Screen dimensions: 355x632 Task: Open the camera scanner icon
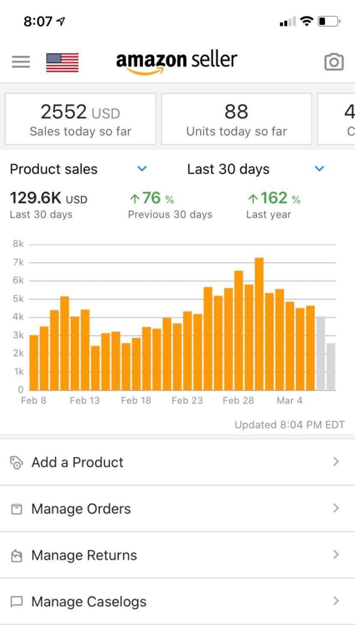tap(334, 62)
